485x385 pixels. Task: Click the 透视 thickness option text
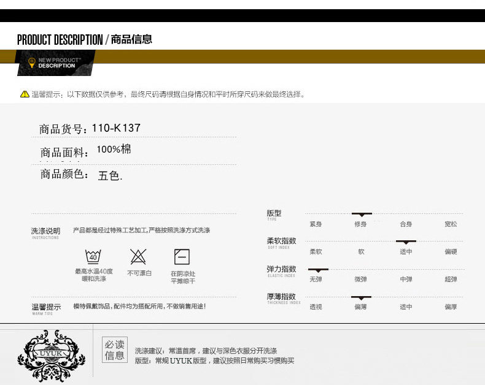[x=316, y=307]
